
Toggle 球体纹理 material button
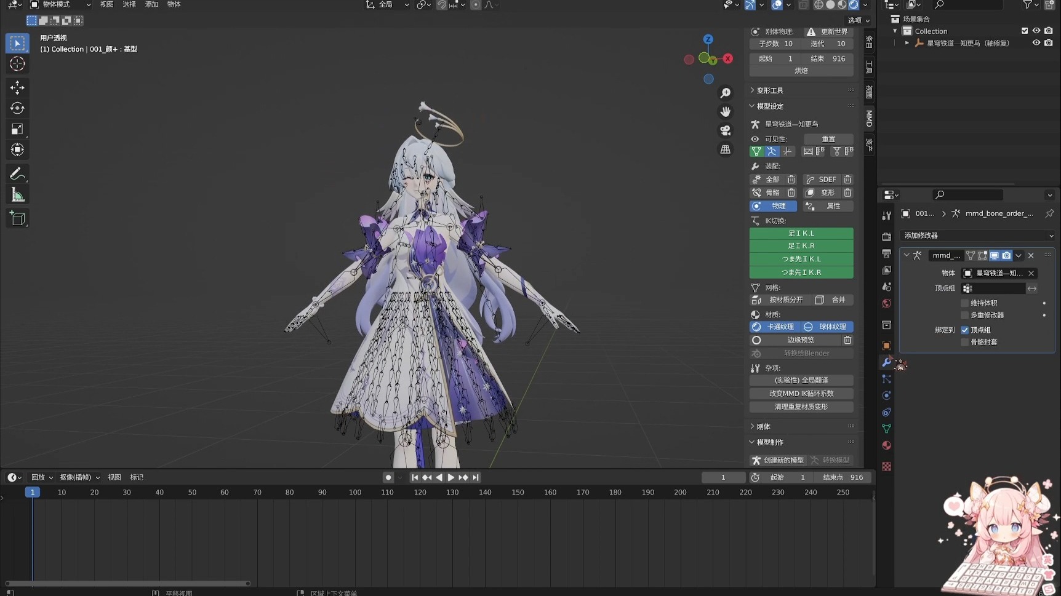[x=827, y=327]
